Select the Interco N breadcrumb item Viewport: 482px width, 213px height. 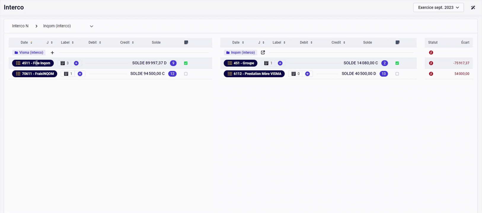click(20, 26)
